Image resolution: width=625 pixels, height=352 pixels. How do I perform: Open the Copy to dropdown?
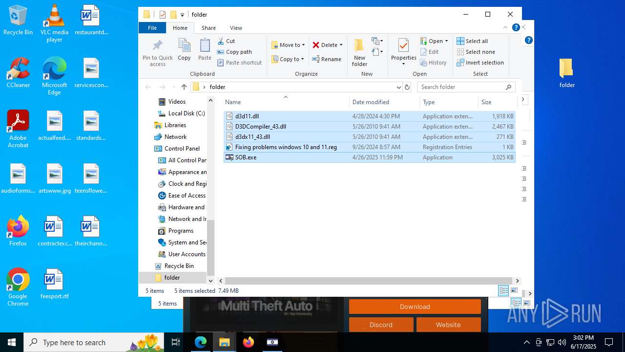(x=288, y=59)
